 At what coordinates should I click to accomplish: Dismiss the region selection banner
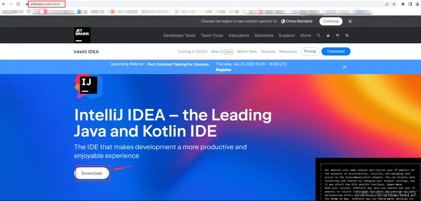pyautogui.click(x=350, y=21)
